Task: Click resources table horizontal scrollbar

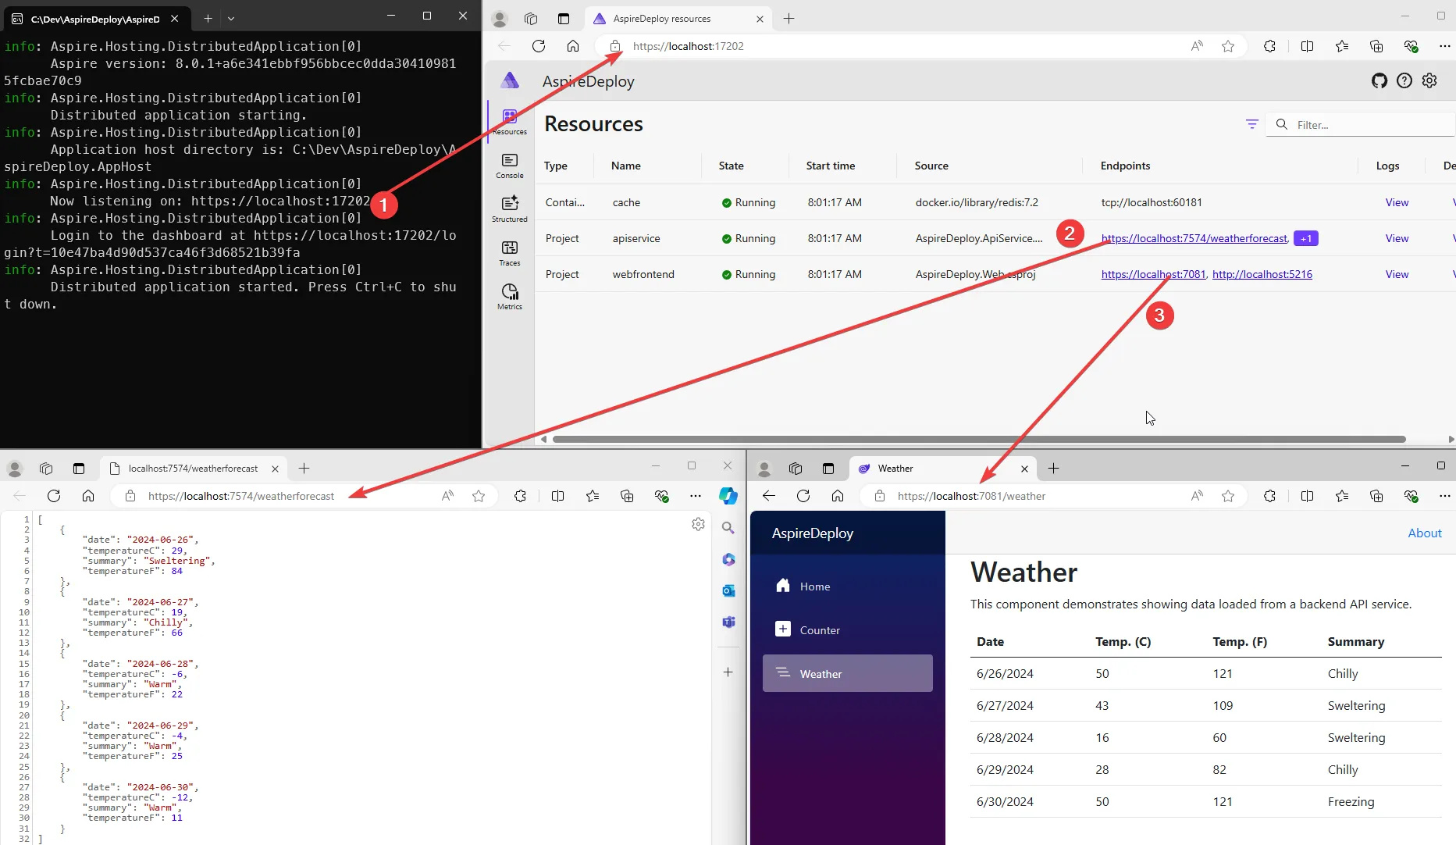Action: click(979, 439)
